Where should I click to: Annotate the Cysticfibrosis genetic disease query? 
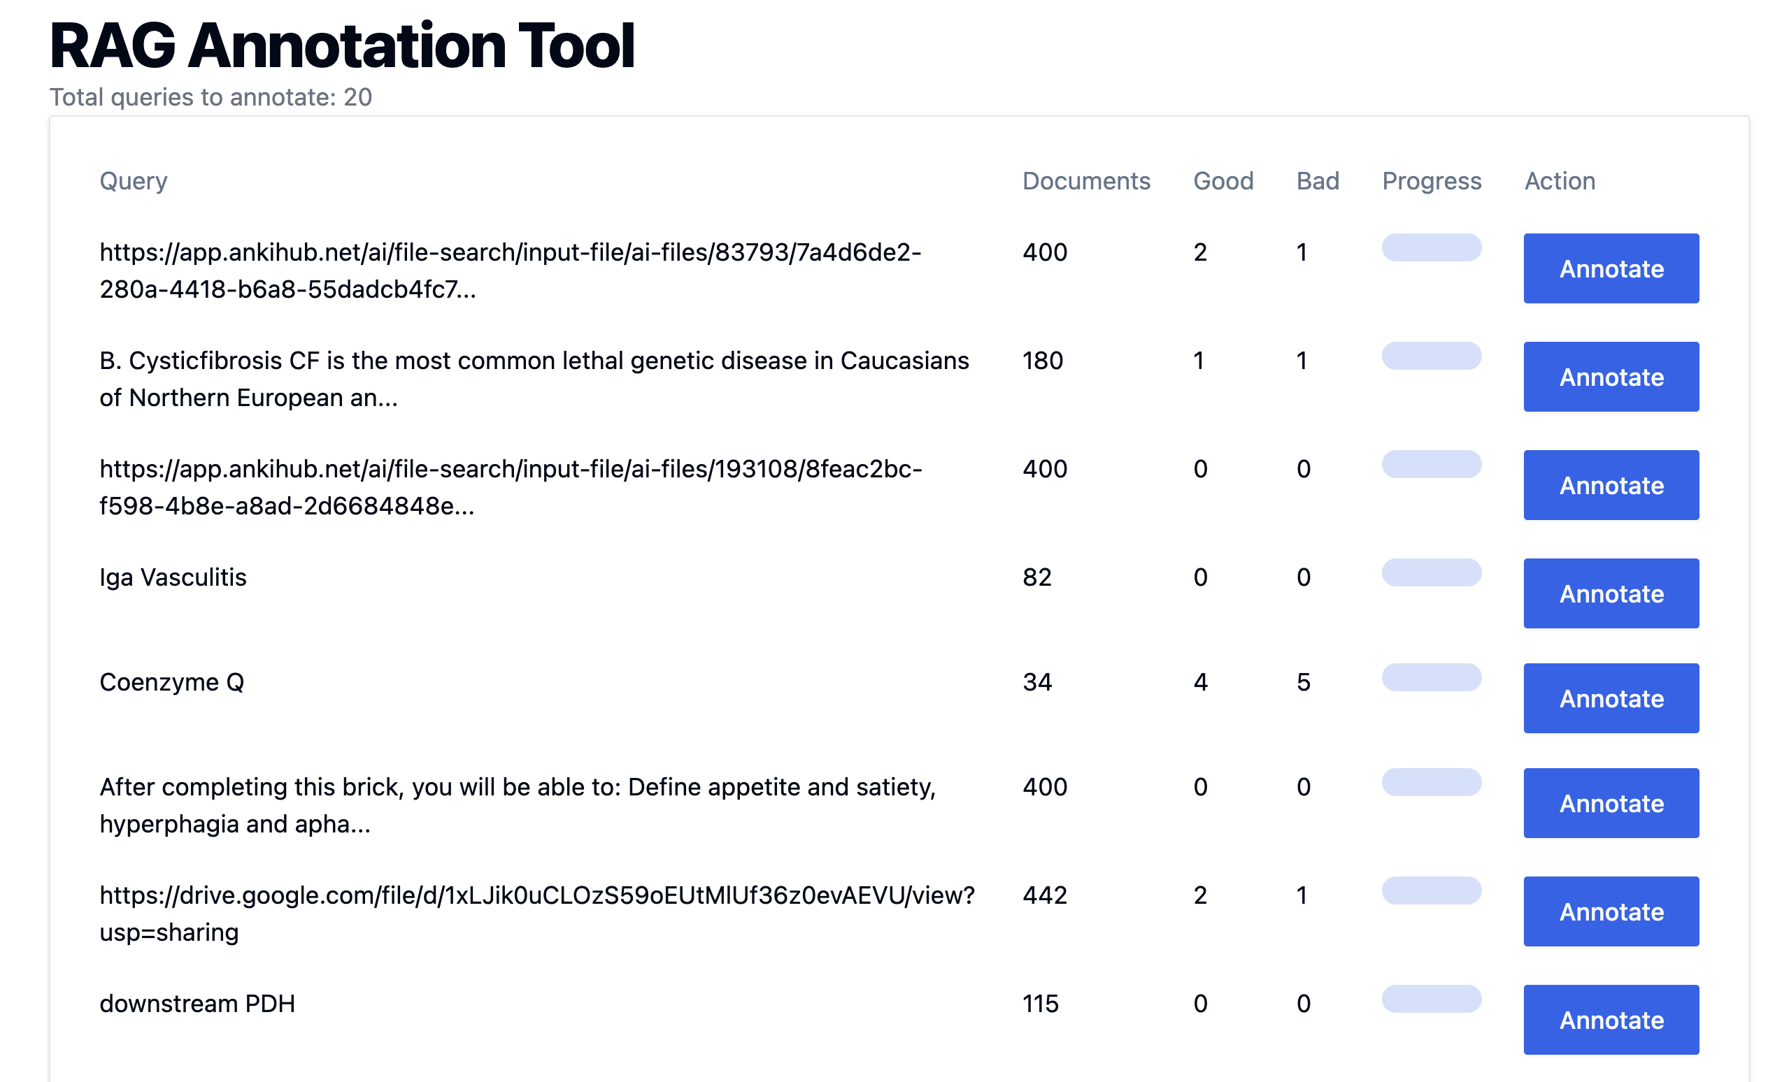(1611, 377)
